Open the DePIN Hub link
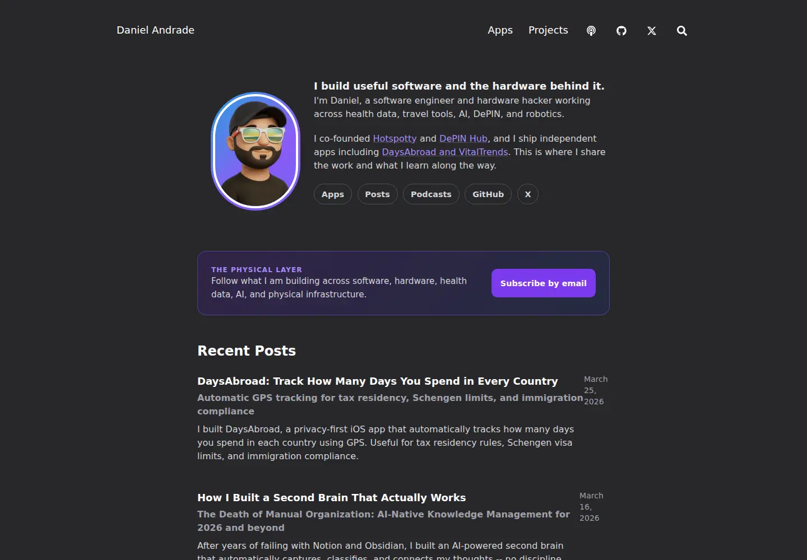The width and height of the screenshot is (807, 560). point(463,138)
